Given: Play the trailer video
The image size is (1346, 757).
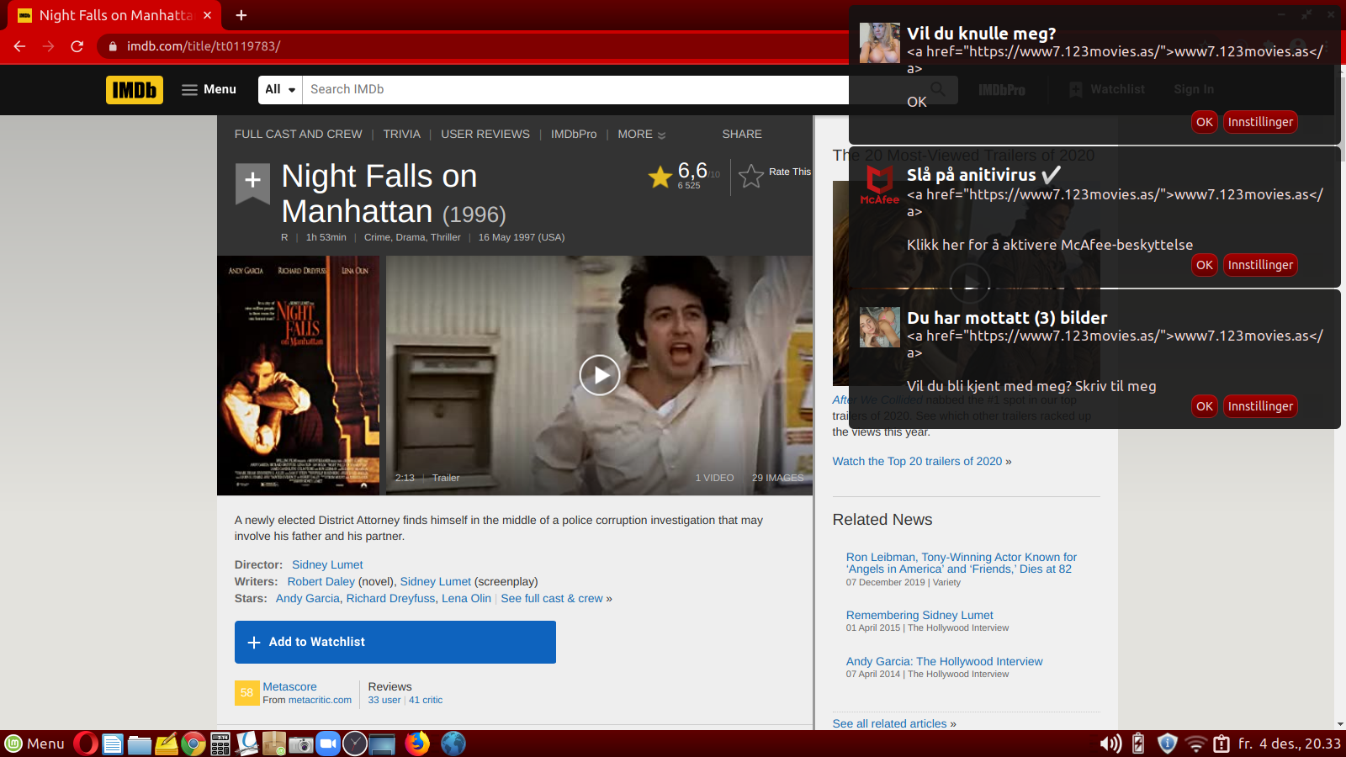Looking at the screenshot, I should coord(599,375).
